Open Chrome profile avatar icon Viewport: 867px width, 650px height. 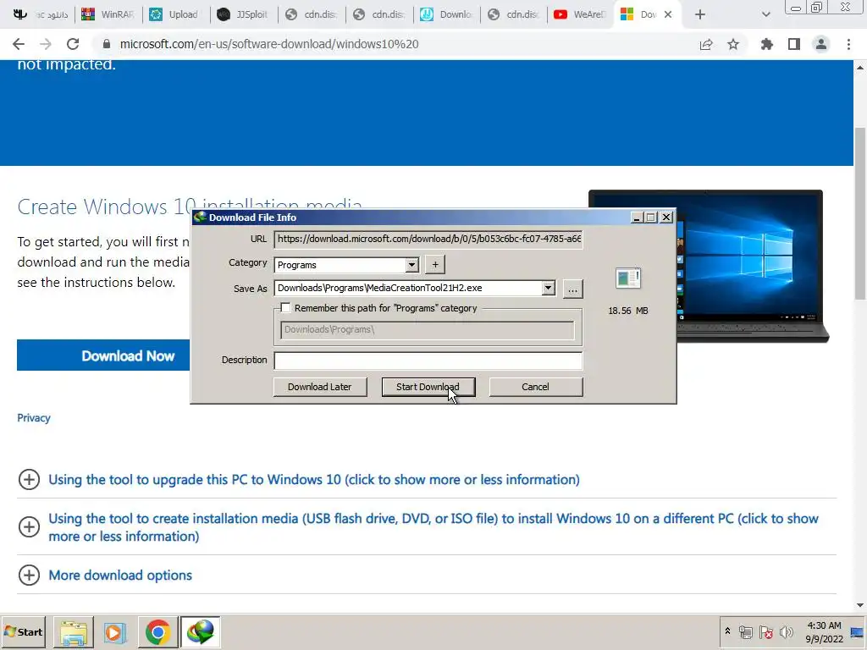pos(821,44)
